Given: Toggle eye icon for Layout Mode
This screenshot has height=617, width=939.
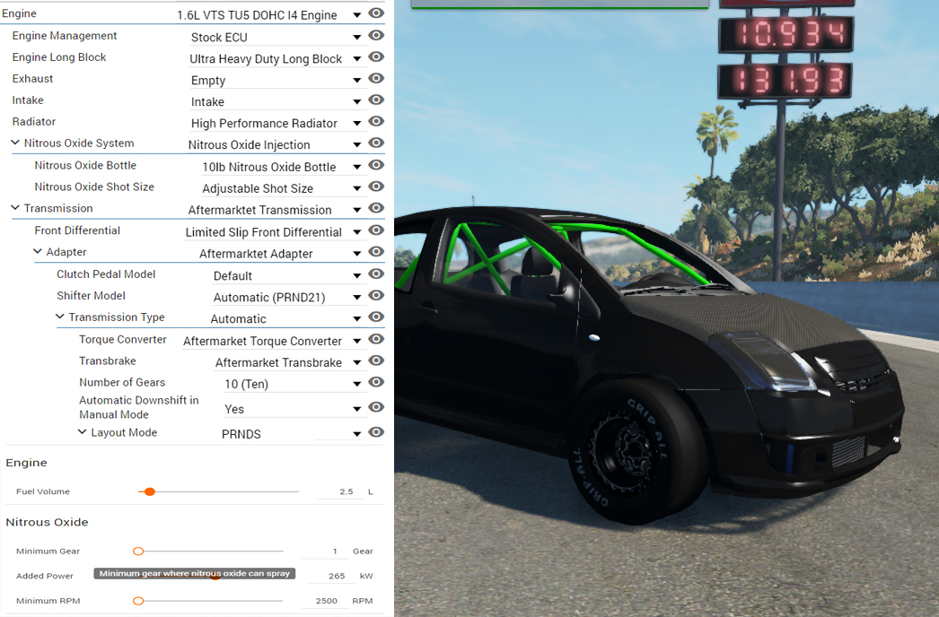Looking at the screenshot, I should [x=376, y=432].
